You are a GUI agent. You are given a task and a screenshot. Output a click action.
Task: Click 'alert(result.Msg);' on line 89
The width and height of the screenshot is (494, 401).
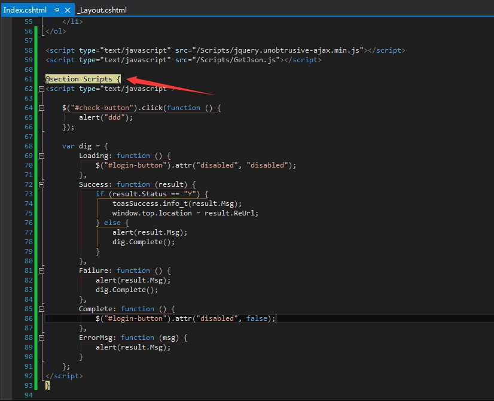(x=133, y=347)
